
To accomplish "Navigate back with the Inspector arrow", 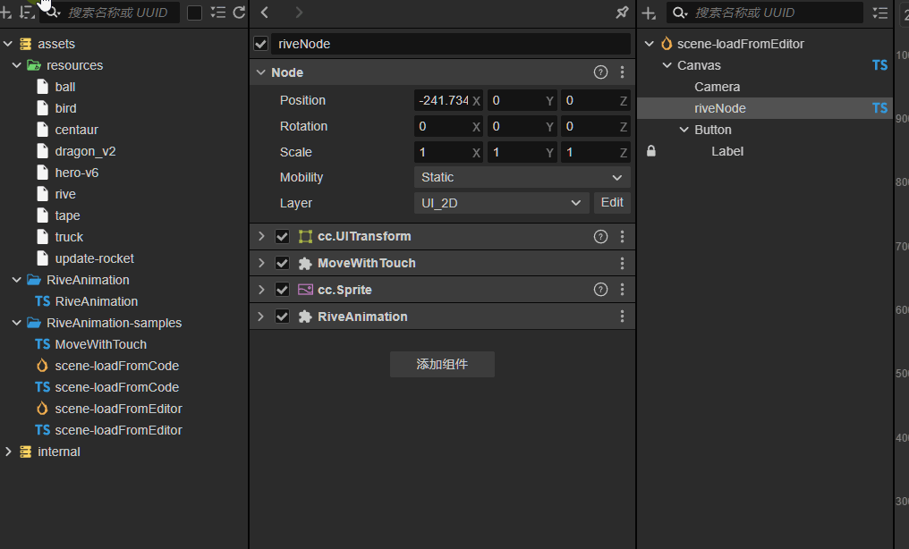I will coord(264,14).
